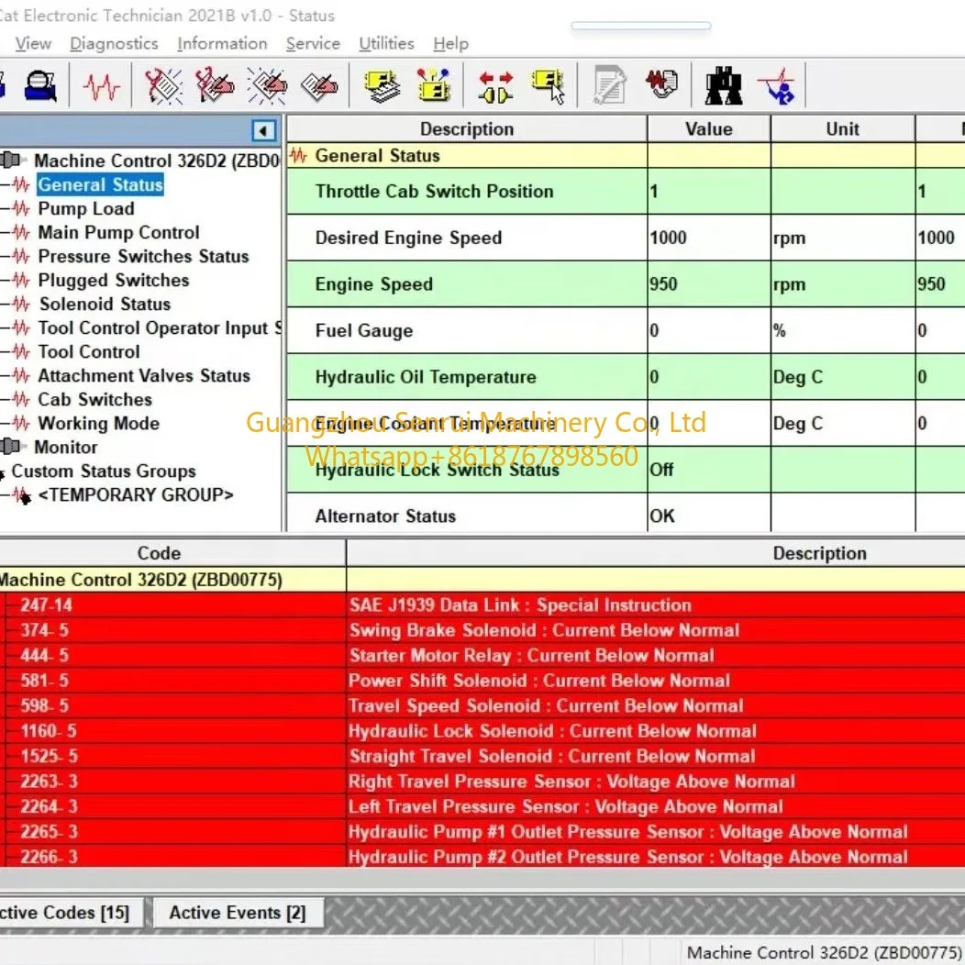
Task: Select Main Pump Control group
Action: 118,233
